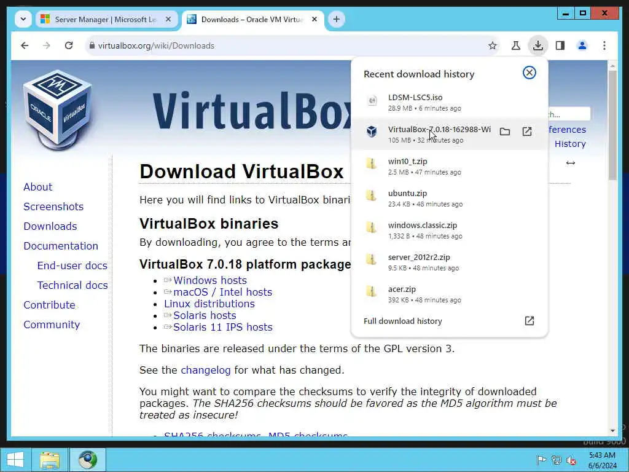Open End-user docs link
Screen dimensions: 629x472
(72, 265)
